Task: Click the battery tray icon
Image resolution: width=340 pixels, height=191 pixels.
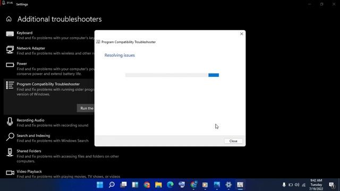Action: click(x=291, y=185)
